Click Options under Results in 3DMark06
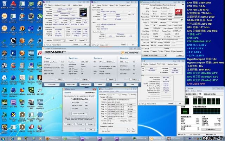 pyautogui.click(x=134, y=79)
